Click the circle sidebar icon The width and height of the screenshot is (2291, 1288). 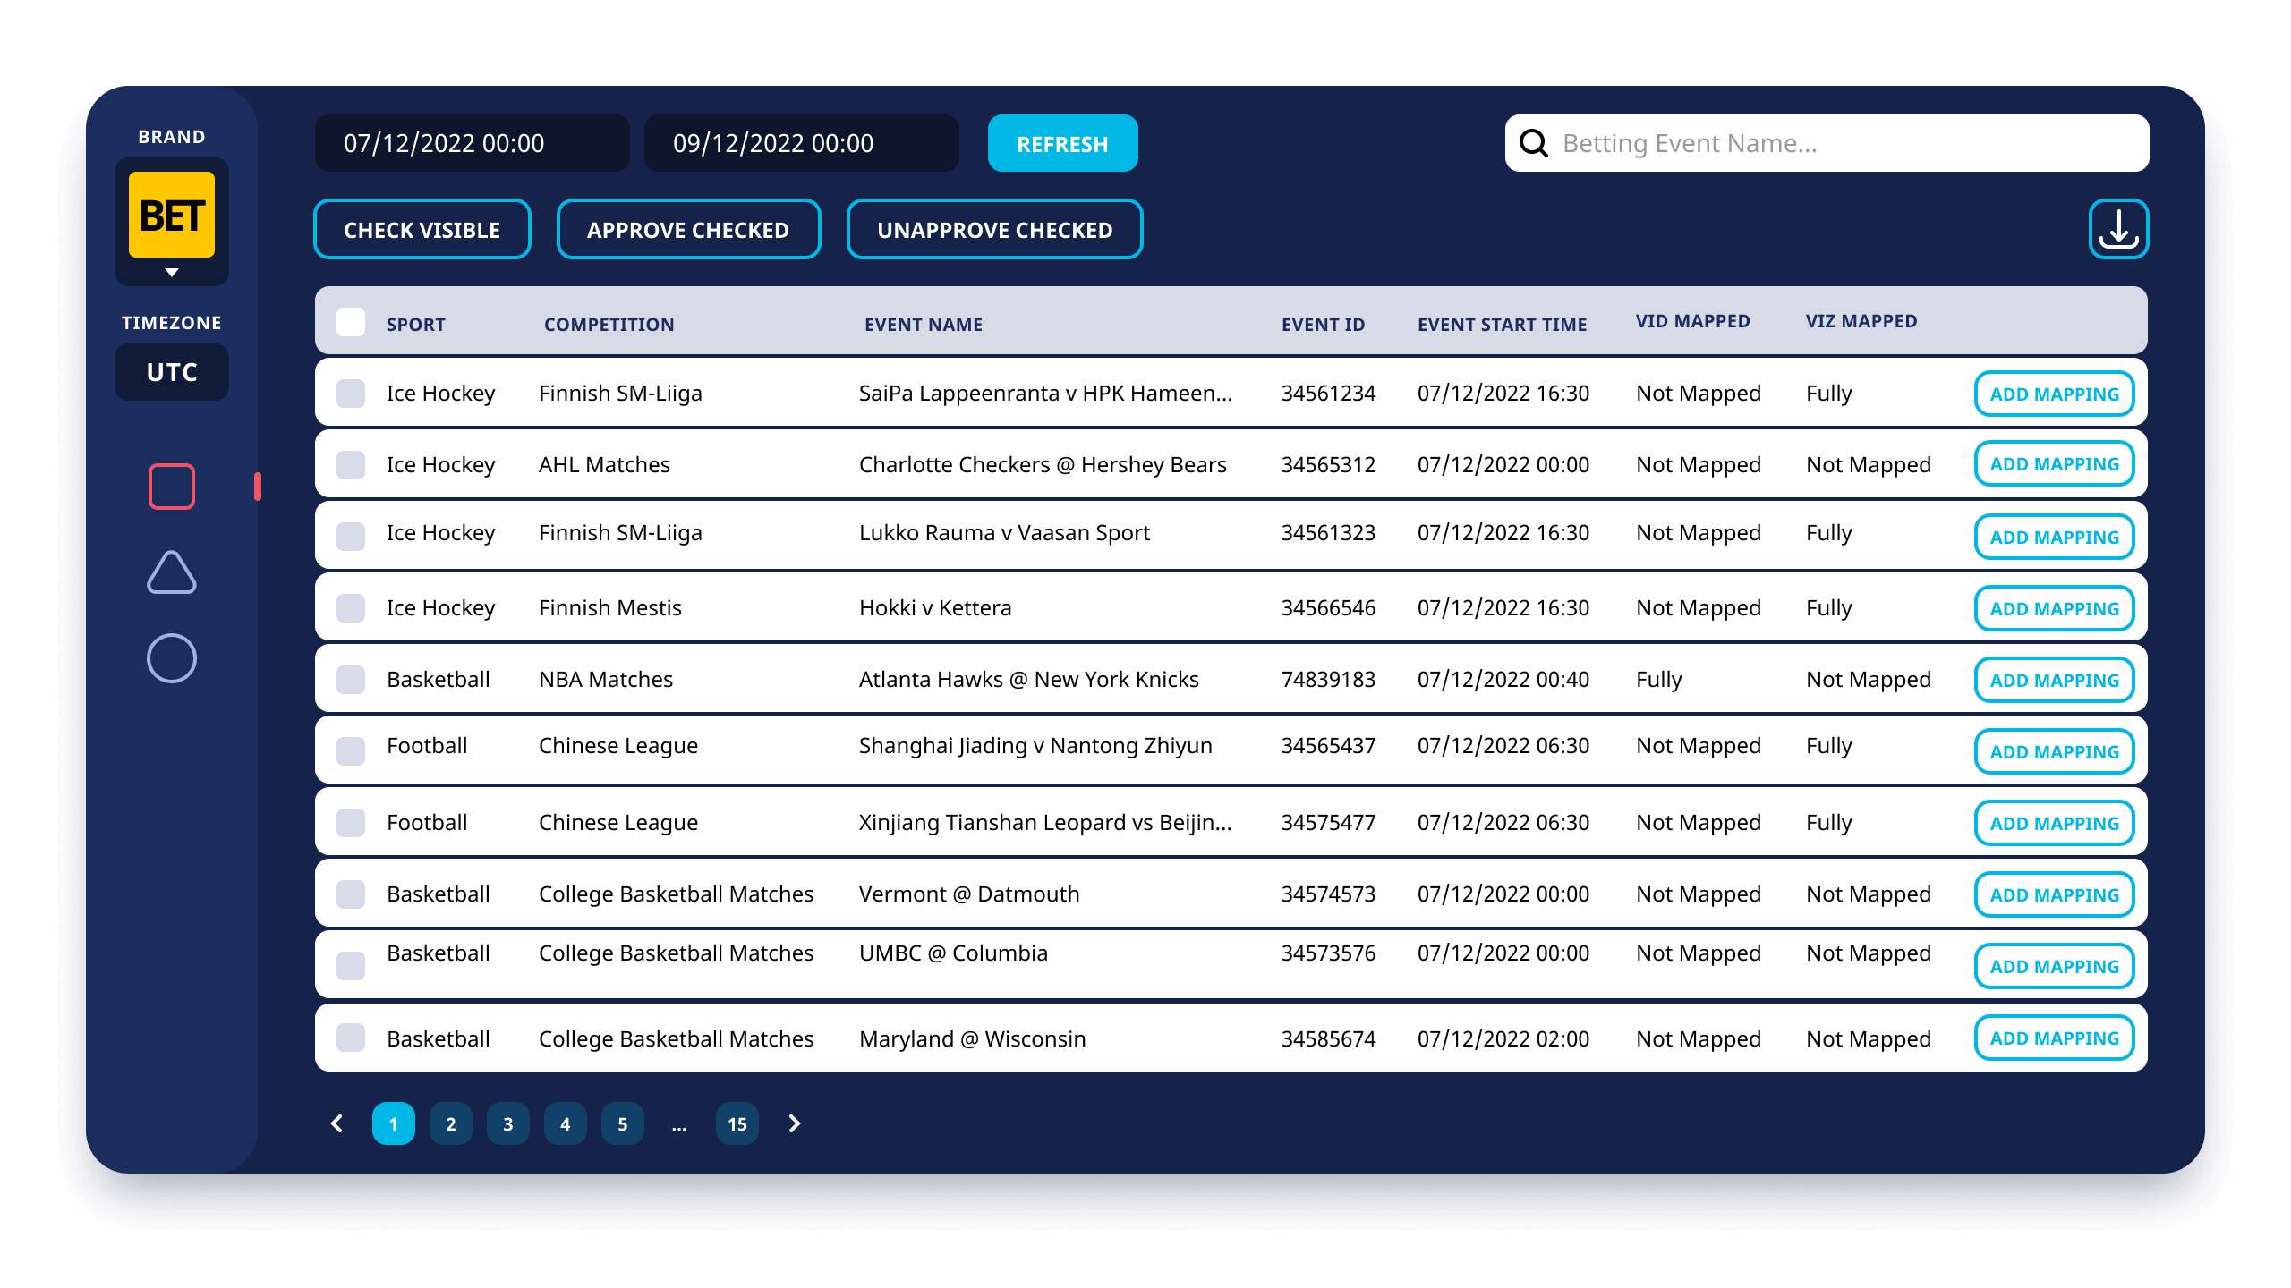click(171, 658)
